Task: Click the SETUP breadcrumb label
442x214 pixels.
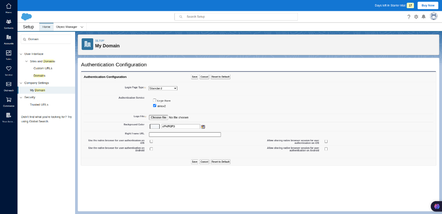Action: 100,41
